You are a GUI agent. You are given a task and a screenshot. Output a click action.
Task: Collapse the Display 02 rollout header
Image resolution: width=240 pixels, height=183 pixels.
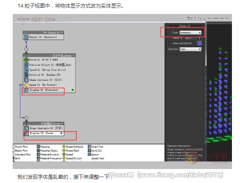pyautogui.click(x=185, y=26)
